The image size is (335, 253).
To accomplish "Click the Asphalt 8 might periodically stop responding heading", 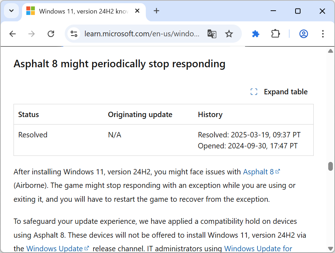I will point(119,64).
